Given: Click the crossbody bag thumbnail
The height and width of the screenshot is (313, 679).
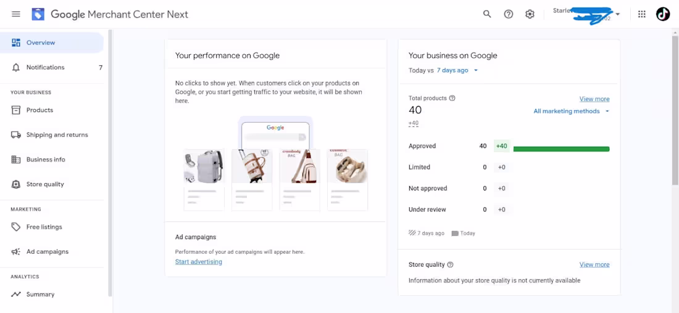Looking at the screenshot, I should [299, 166].
